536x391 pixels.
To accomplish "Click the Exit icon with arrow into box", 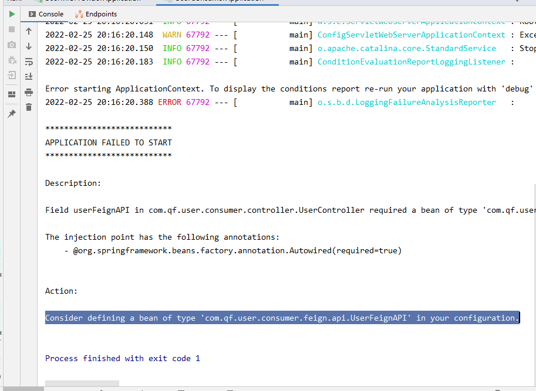I will [12, 75].
